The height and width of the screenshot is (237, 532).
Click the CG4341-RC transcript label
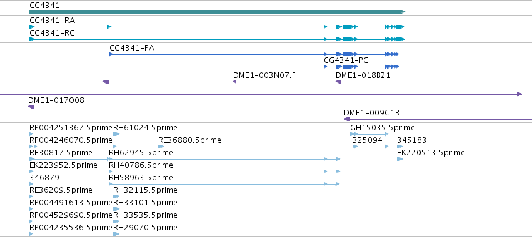[x=51, y=33]
